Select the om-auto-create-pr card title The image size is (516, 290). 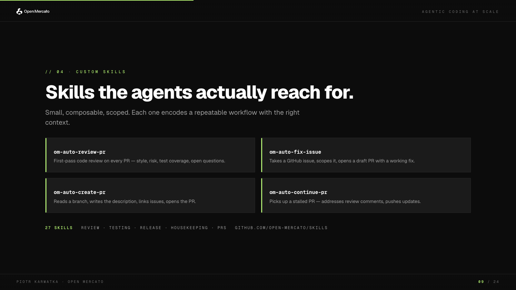80,192
